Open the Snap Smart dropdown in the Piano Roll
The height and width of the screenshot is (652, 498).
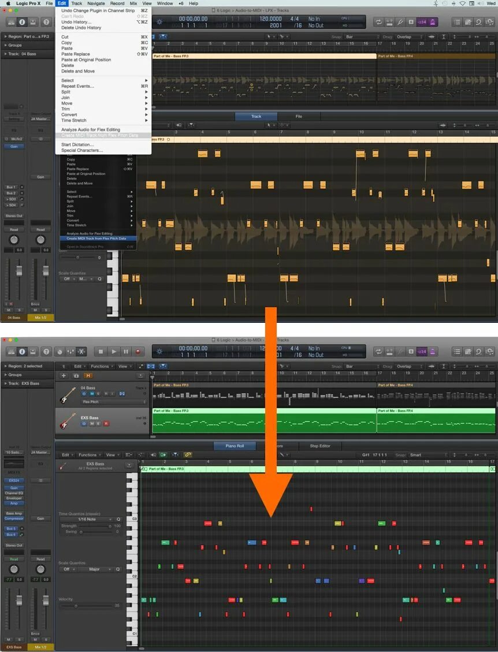point(428,455)
